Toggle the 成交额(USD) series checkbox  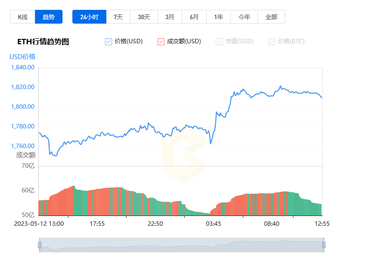tap(161, 42)
